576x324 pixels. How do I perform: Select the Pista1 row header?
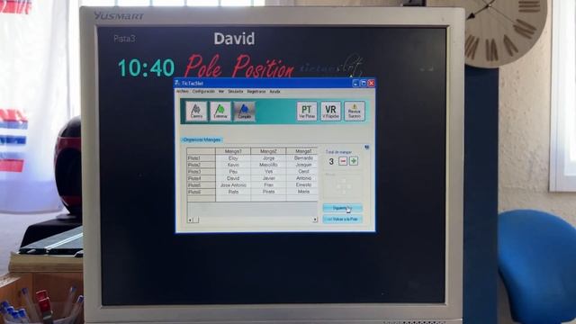coord(201,158)
